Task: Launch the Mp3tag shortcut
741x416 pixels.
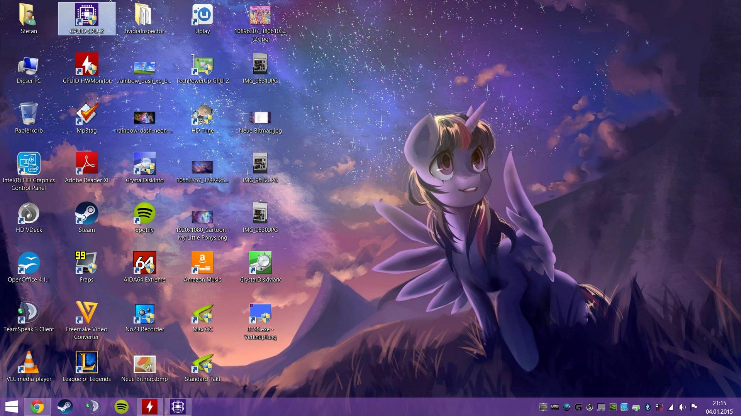Action: (x=86, y=119)
